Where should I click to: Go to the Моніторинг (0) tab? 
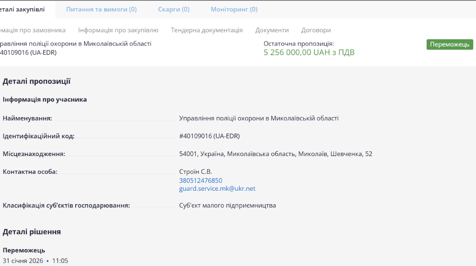pos(234,9)
